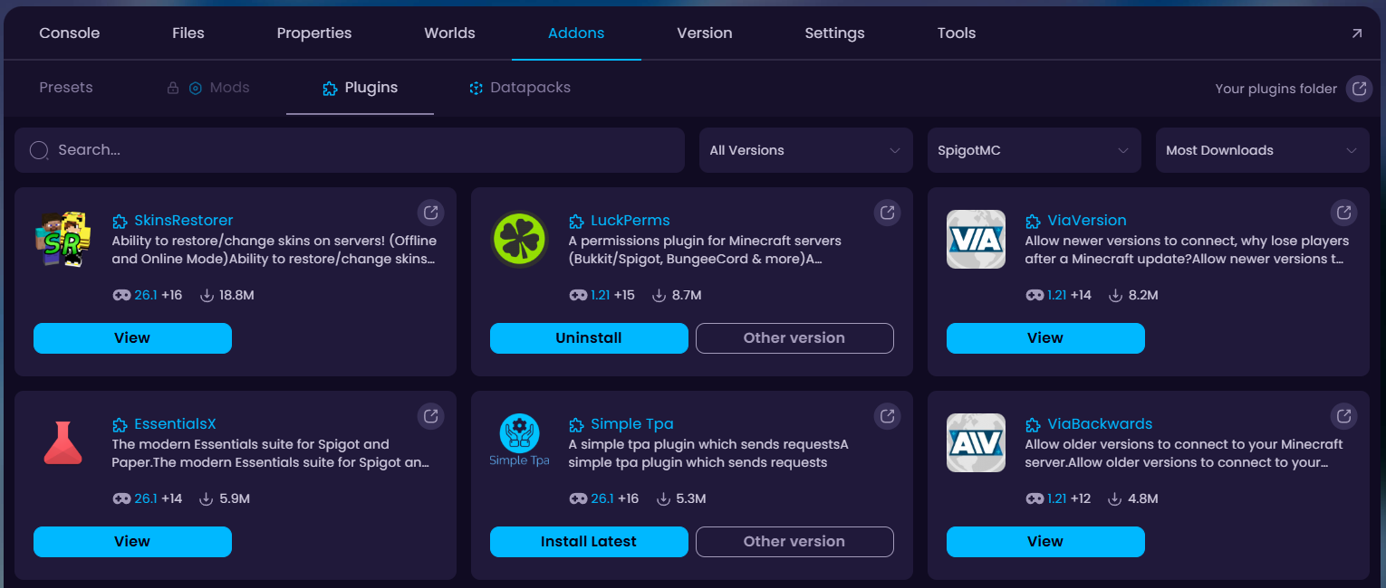Open the ViaBackwards title link
The width and height of the screenshot is (1386, 588).
click(x=1100, y=424)
